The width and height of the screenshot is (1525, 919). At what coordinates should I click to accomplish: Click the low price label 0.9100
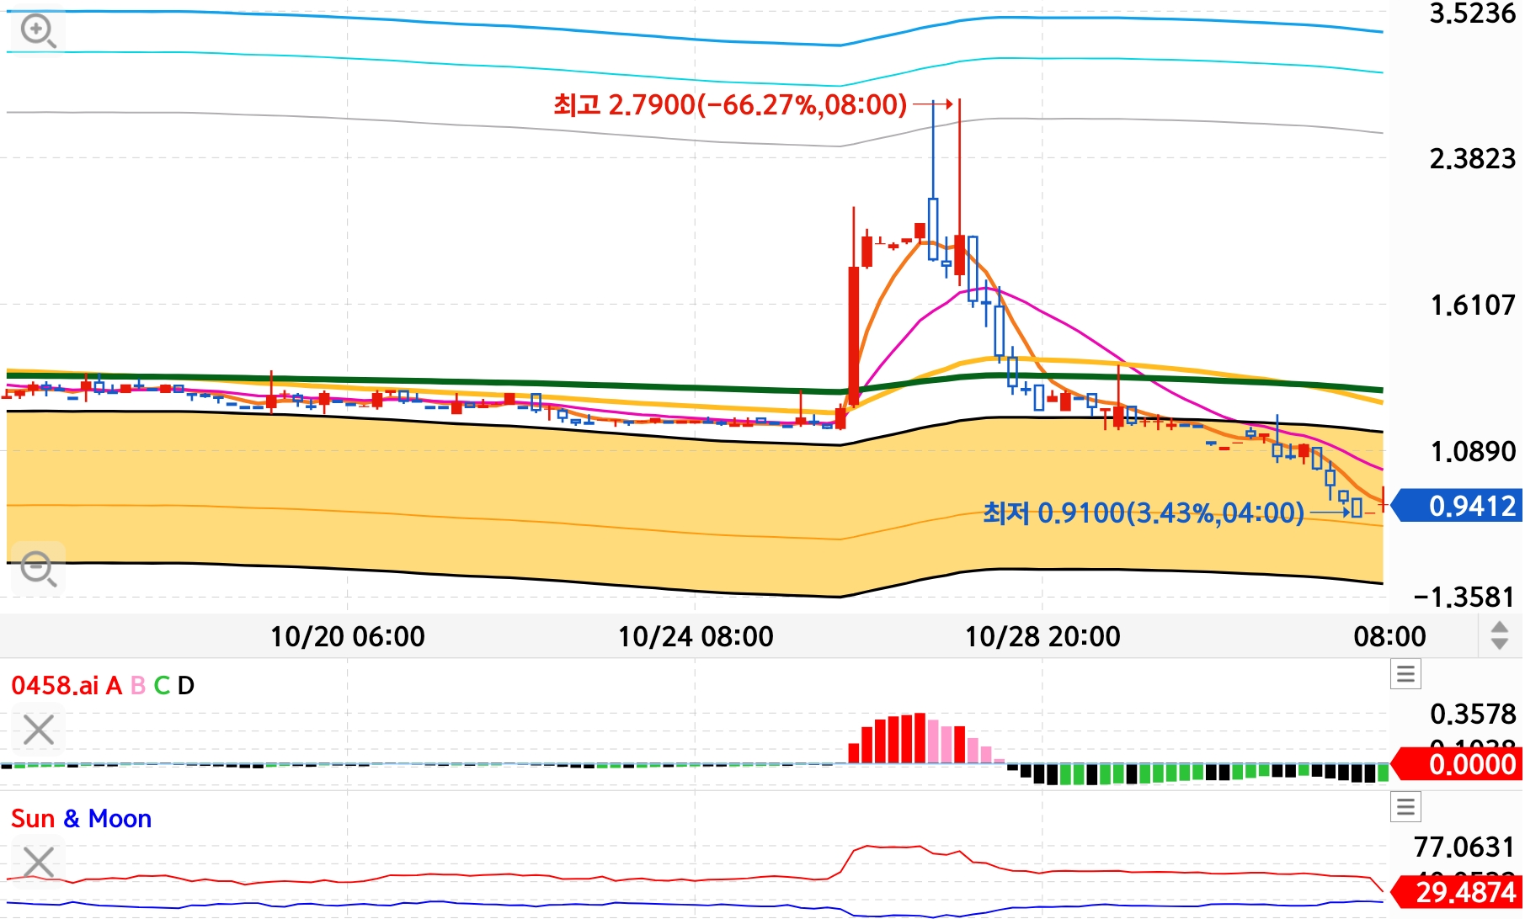[1144, 513]
